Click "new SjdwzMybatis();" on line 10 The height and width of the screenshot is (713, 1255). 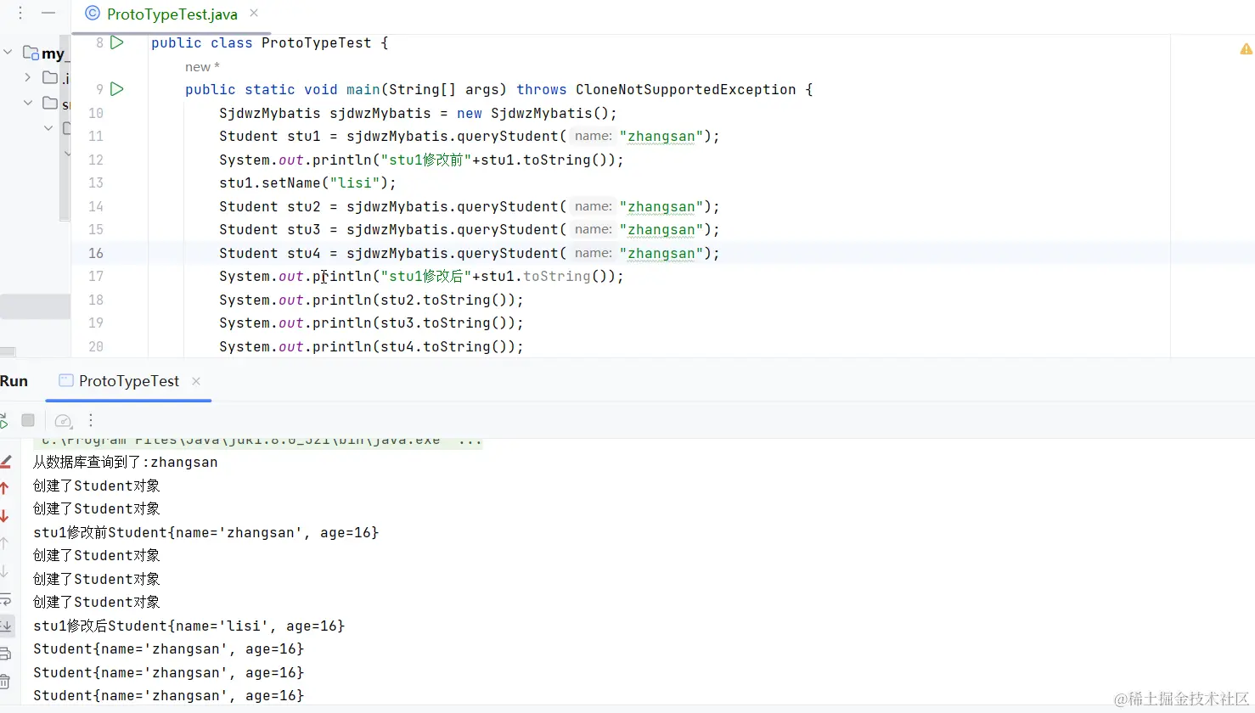pyautogui.click(x=537, y=113)
